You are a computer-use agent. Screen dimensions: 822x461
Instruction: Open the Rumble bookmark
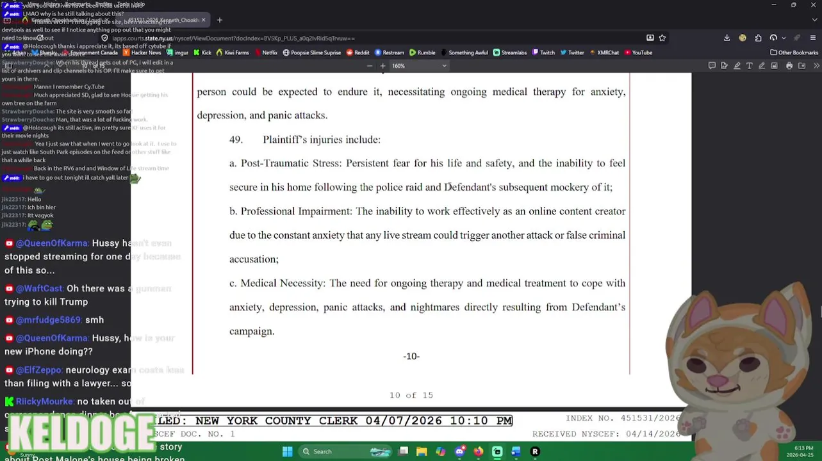tap(422, 53)
